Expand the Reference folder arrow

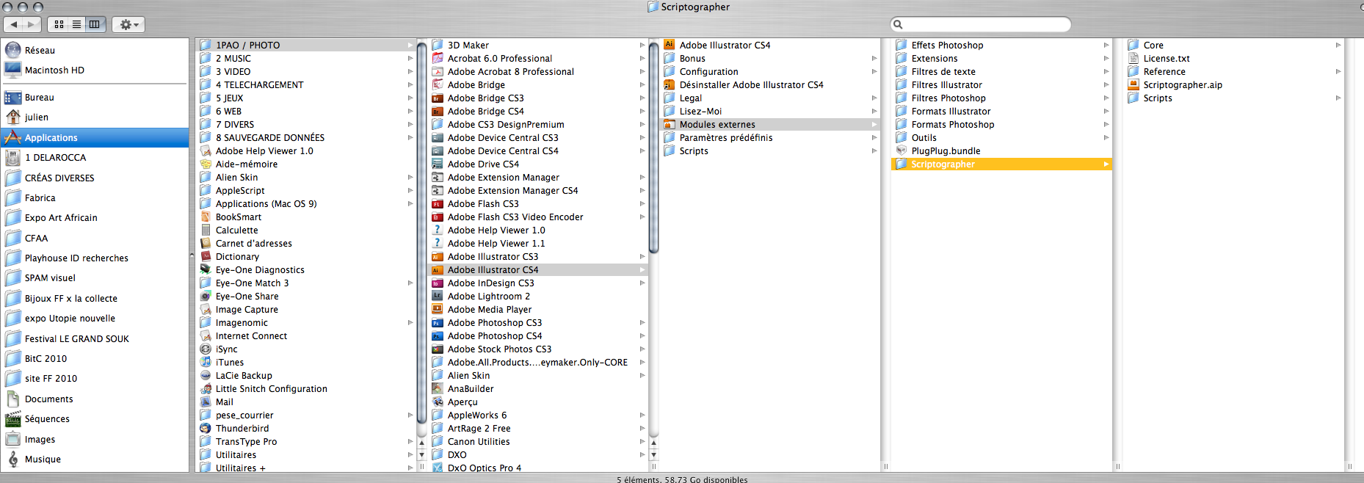coord(1338,72)
